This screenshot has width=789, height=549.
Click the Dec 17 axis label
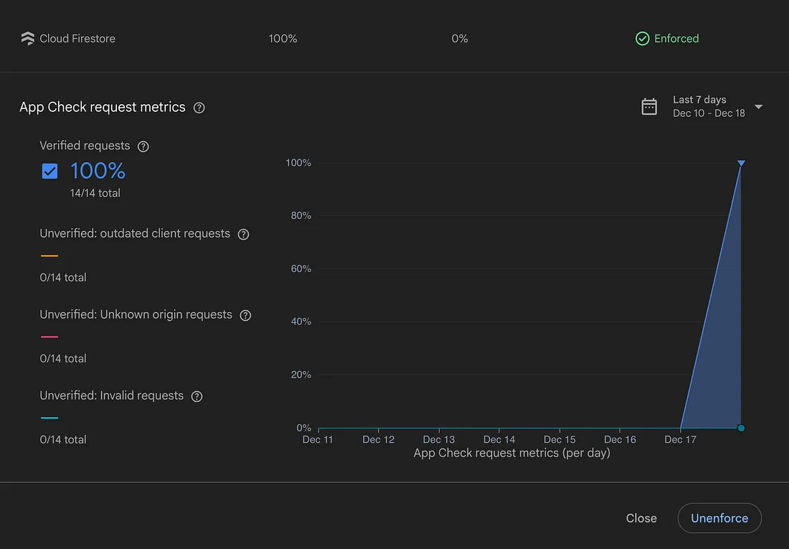tap(680, 440)
